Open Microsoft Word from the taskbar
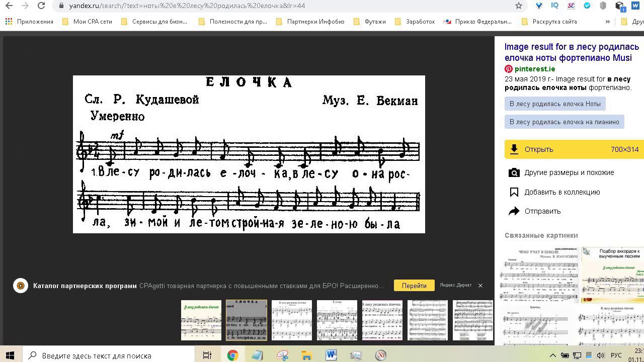This screenshot has width=644, height=362. (331, 355)
